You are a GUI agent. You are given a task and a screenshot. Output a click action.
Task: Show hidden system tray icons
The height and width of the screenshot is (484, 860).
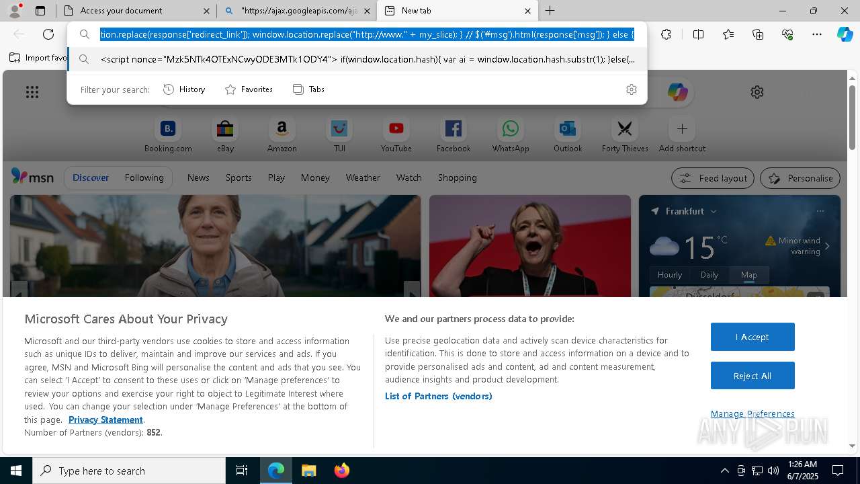pos(724,471)
